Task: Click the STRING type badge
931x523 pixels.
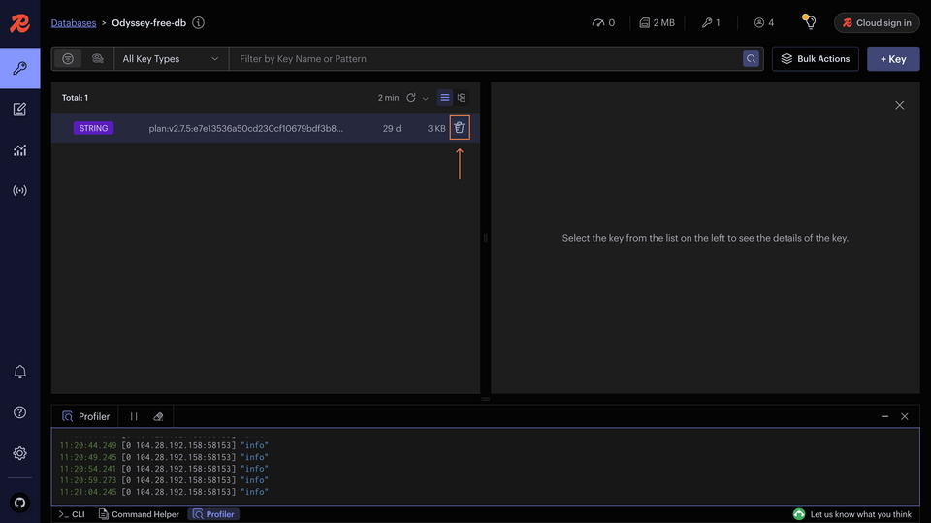Action: [93, 128]
